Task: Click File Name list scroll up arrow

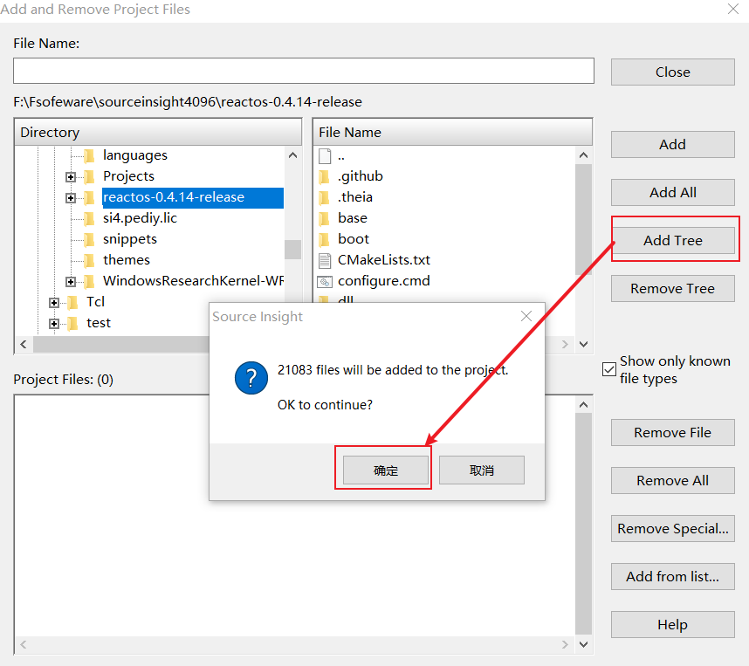Action: 583,155
